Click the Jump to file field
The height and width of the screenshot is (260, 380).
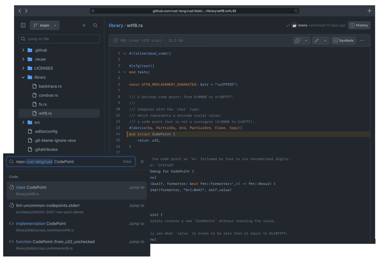tap(59, 39)
